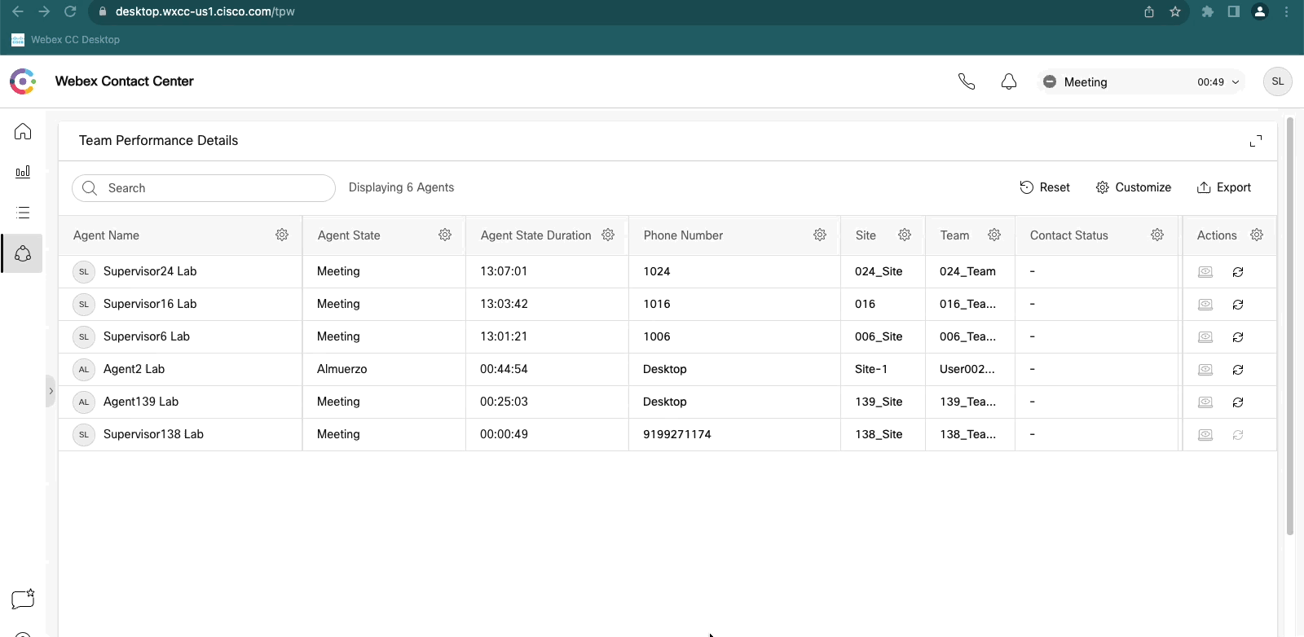The image size is (1304, 637).
Task: Open Agent Name column settings gear
Action: (282, 235)
